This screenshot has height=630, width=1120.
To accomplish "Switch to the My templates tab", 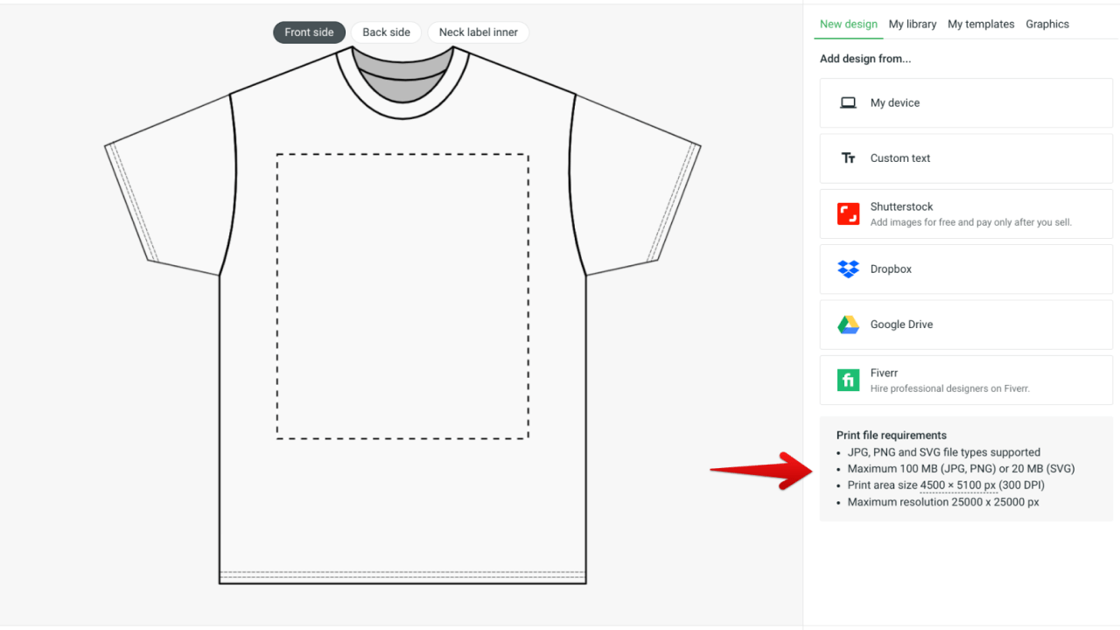I will pyautogui.click(x=981, y=24).
